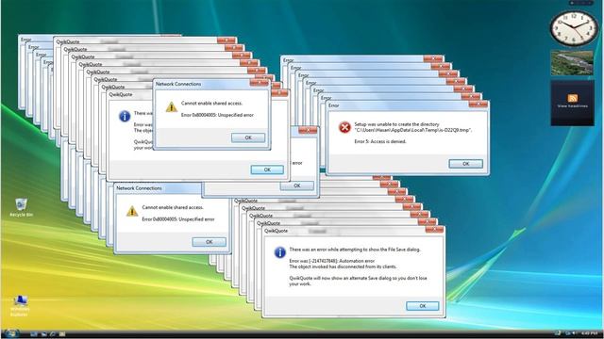Click OK in the QwikQuote File Save error dialog
This screenshot has height=339, width=604.
click(x=423, y=306)
